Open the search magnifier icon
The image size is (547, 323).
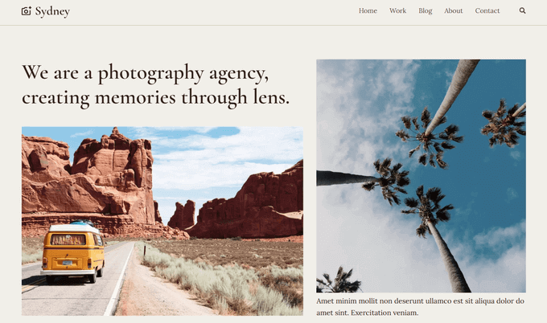tap(522, 10)
